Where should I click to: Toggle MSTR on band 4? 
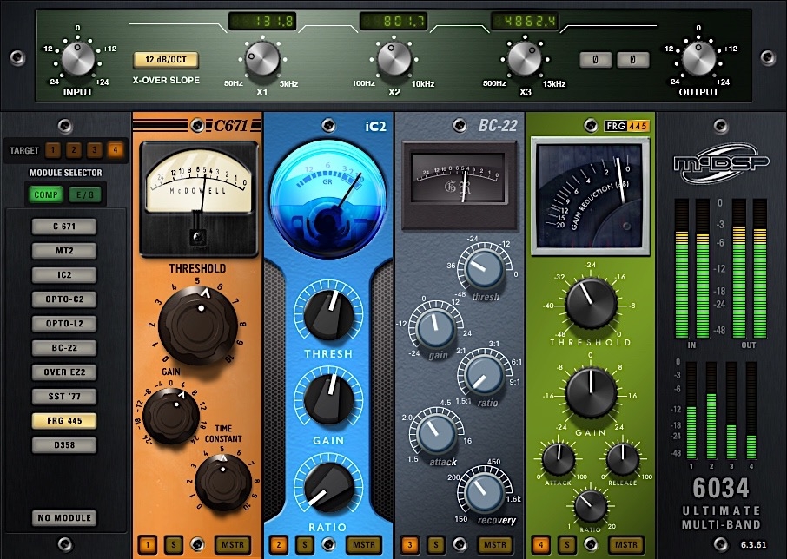(x=626, y=544)
